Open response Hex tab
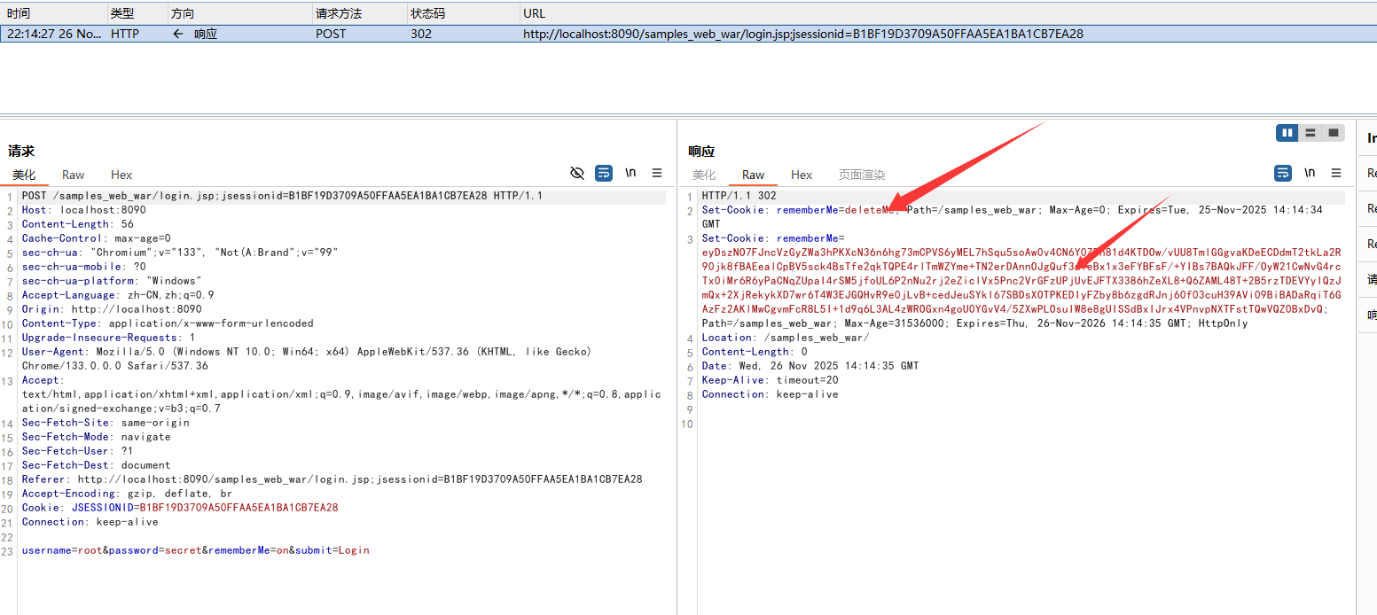This screenshot has height=615, width=1377. pos(802,175)
